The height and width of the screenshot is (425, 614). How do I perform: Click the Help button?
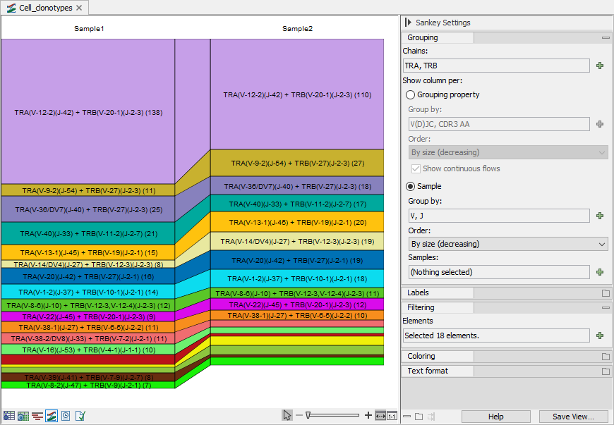(x=495, y=417)
